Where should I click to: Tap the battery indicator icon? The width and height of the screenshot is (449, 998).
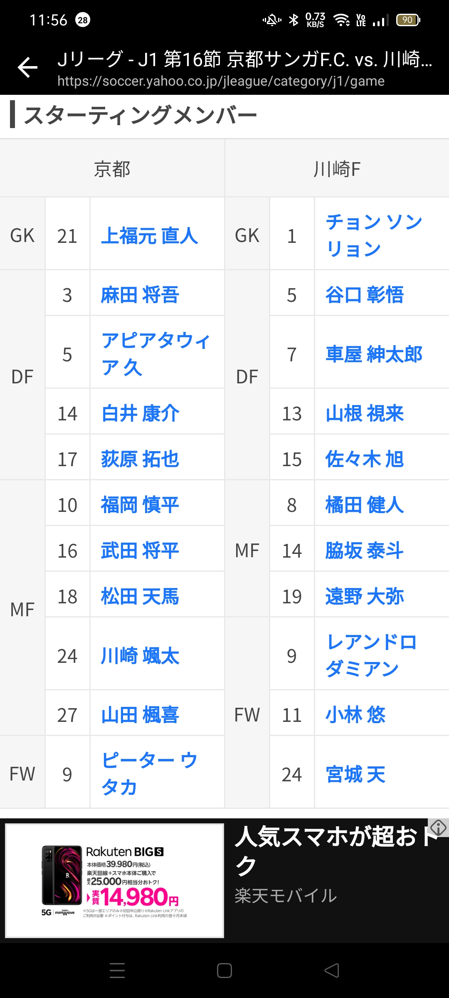point(408,20)
